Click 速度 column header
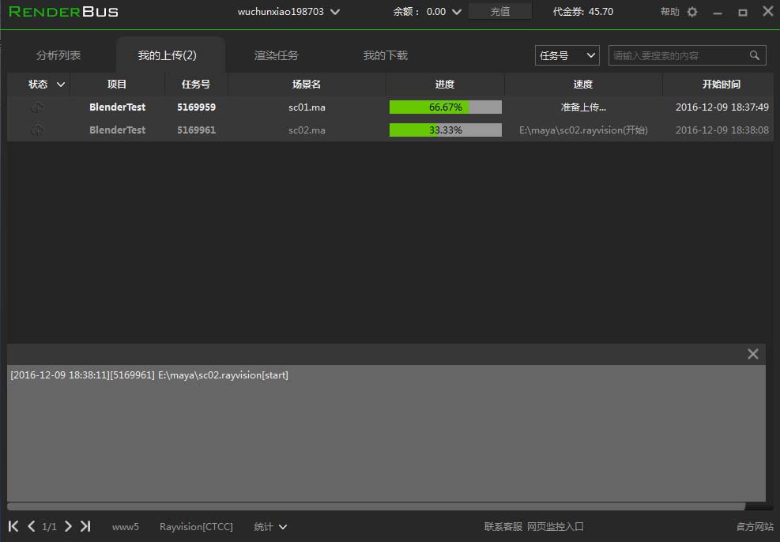This screenshot has width=780, height=542. point(583,84)
